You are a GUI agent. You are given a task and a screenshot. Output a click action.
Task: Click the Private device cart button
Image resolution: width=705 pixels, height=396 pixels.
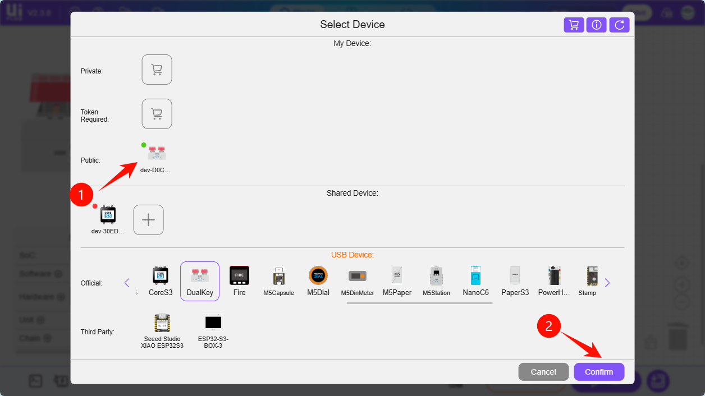pos(157,70)
